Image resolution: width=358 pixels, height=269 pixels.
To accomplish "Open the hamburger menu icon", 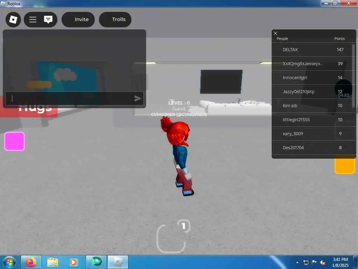I will click(33, 20).
